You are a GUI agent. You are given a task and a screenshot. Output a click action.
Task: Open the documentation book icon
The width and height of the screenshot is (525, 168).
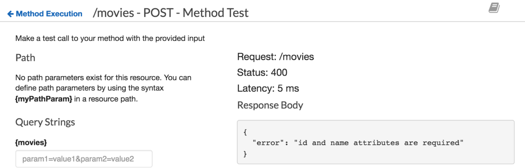(494, 8)
